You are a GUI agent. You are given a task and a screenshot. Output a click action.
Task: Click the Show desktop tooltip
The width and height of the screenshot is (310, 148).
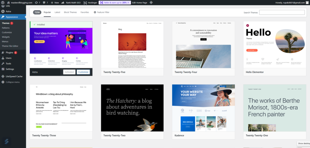coord(303,143)
